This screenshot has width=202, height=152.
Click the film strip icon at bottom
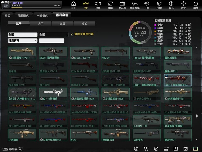(196, 149)
